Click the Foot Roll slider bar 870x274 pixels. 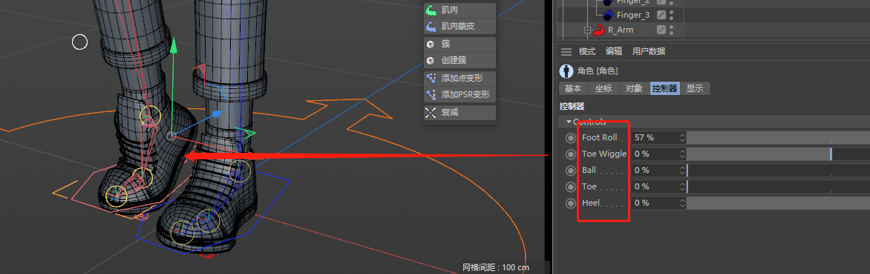click(779, 137)
